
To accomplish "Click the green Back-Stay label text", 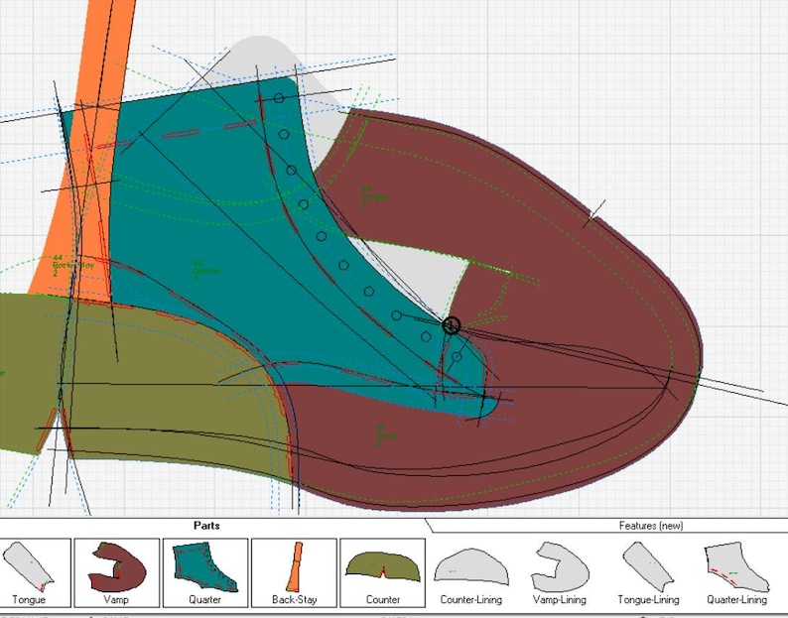I will click(x=72, y=265).
